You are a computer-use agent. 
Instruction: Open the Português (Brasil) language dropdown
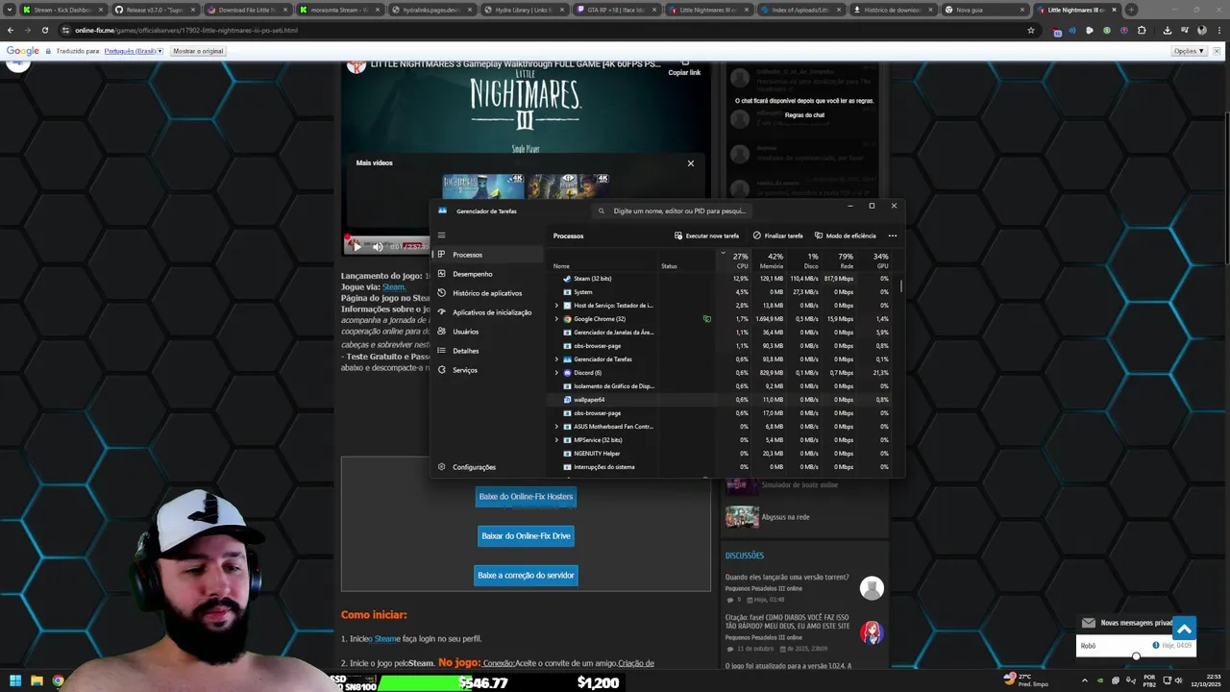(135, 51)
